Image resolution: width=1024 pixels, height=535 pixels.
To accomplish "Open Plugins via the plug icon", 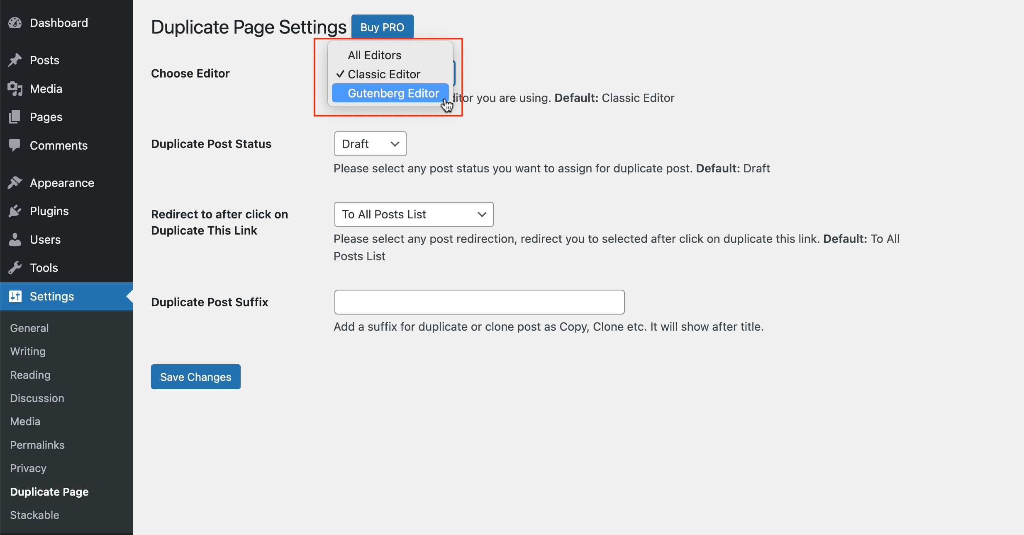I will [15, 211].
